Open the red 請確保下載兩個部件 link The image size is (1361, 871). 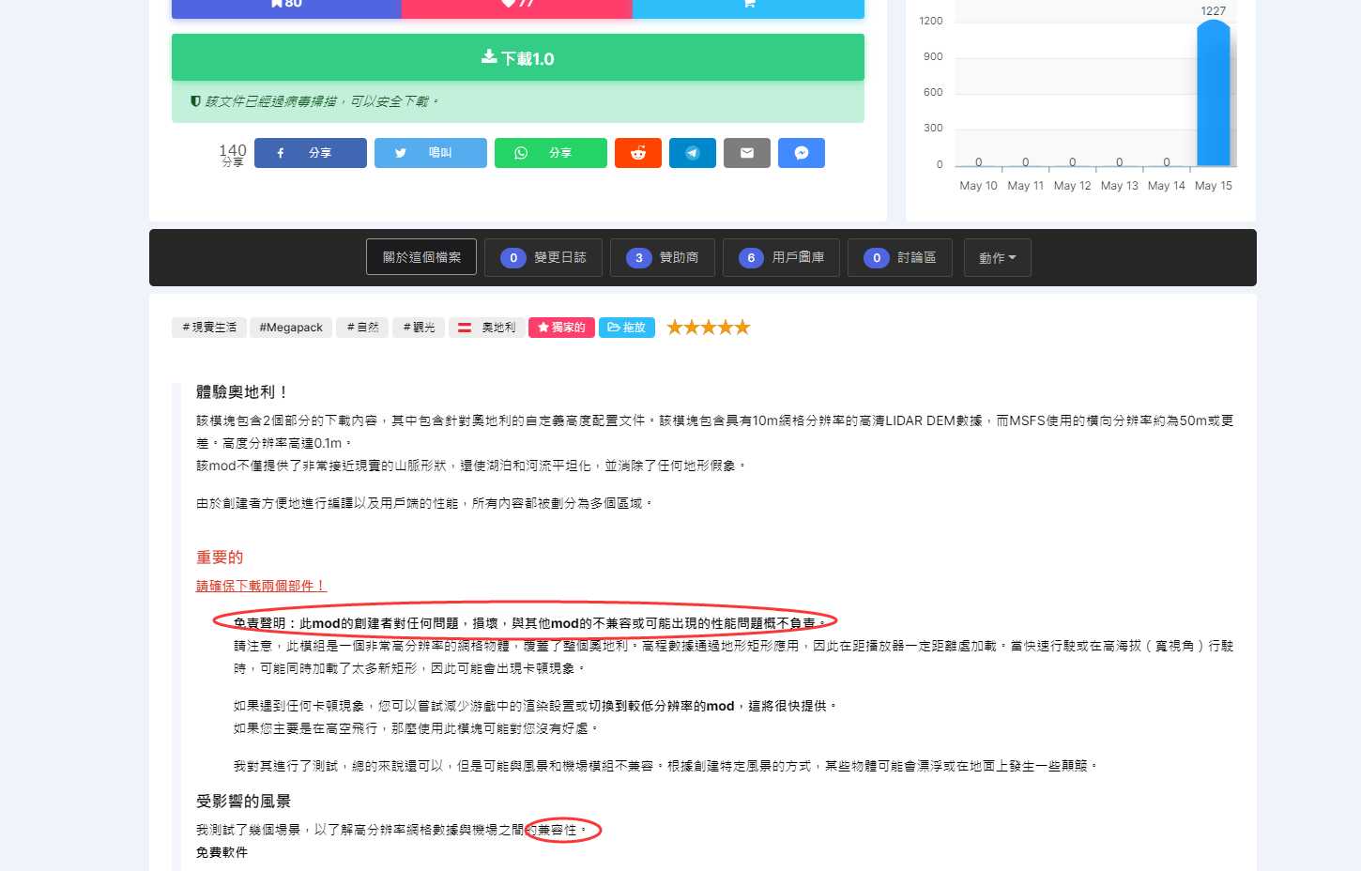coord(261,586)
